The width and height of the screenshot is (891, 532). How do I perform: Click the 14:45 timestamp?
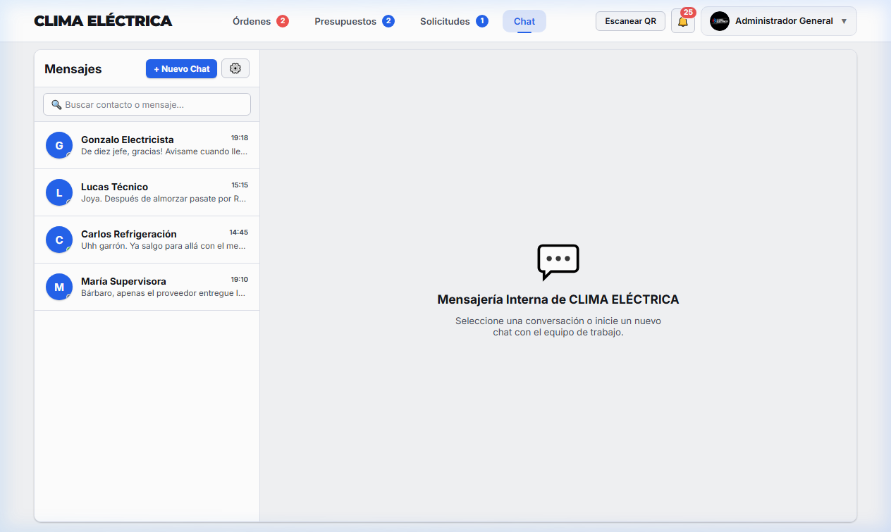pos(239,233)
